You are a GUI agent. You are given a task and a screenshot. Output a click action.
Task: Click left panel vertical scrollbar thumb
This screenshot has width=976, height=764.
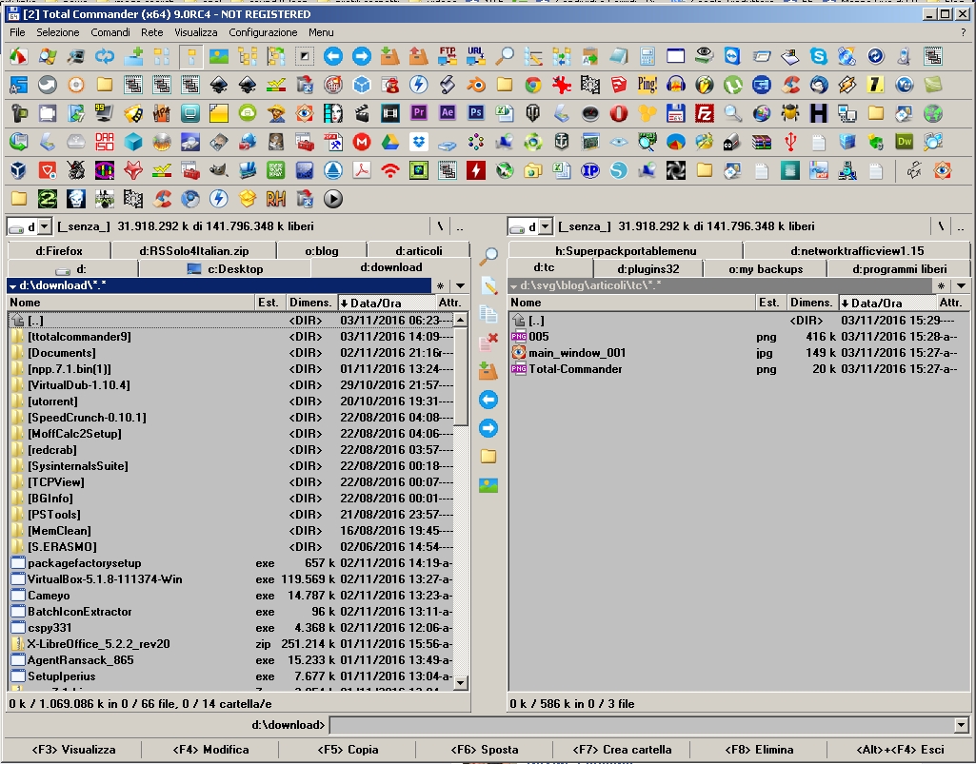click(461, 377)
